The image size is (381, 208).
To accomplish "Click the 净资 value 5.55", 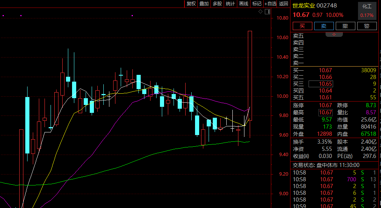I will pos(327,149).
